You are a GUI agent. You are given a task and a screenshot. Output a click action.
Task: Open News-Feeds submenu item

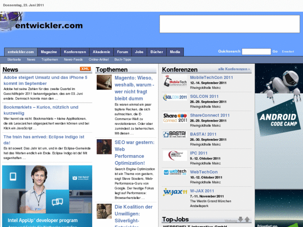tap(73, 60)
